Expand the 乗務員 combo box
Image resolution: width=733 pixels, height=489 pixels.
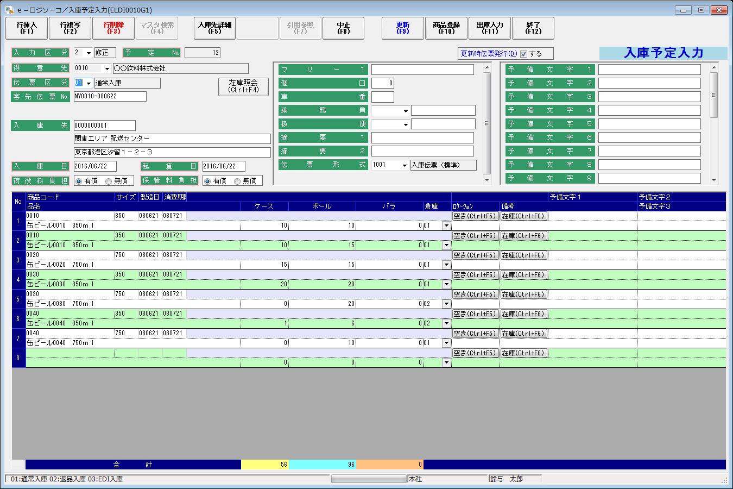[406, 111]
